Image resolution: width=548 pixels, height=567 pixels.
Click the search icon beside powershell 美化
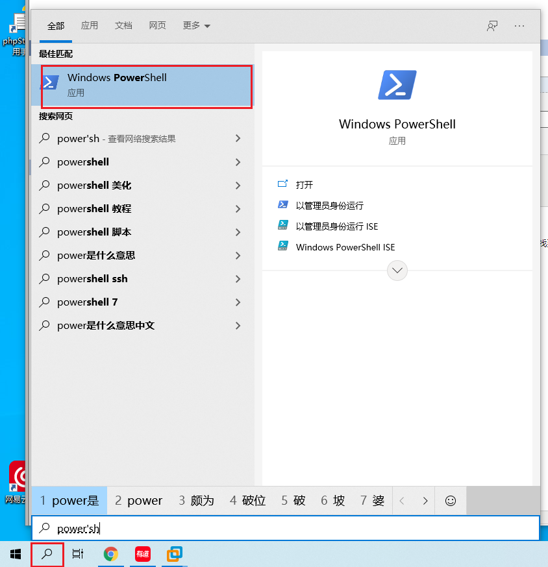(x=44, y=185)
